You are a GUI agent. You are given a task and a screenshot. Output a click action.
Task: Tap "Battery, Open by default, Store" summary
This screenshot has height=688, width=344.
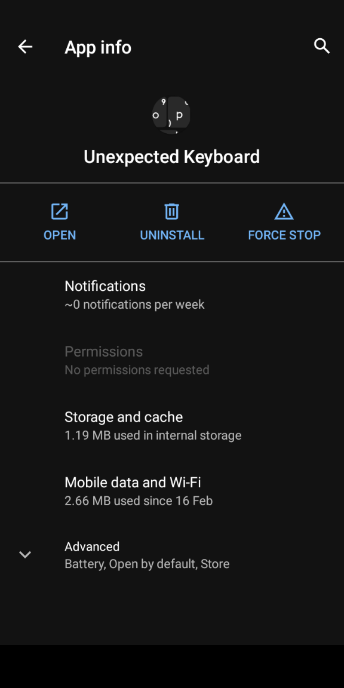pos(147,564)
